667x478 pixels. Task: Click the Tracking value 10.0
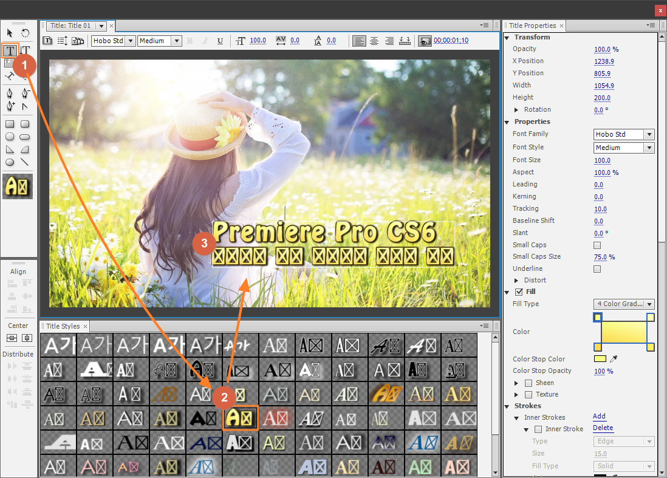click(x=600, y=209)
